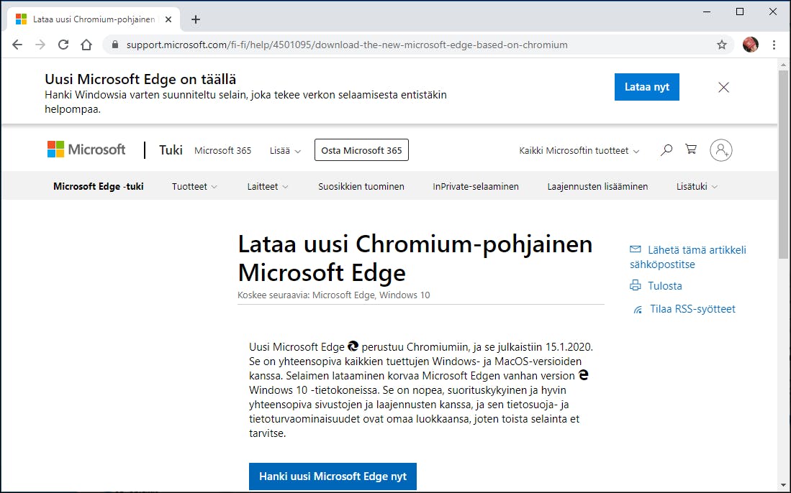Click the envelope email article icon

click(635, 249)
